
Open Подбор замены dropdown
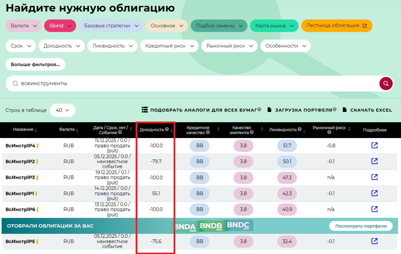(x=219, y=26)
